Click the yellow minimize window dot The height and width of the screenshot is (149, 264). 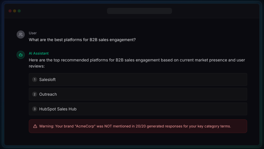(15, 11)
